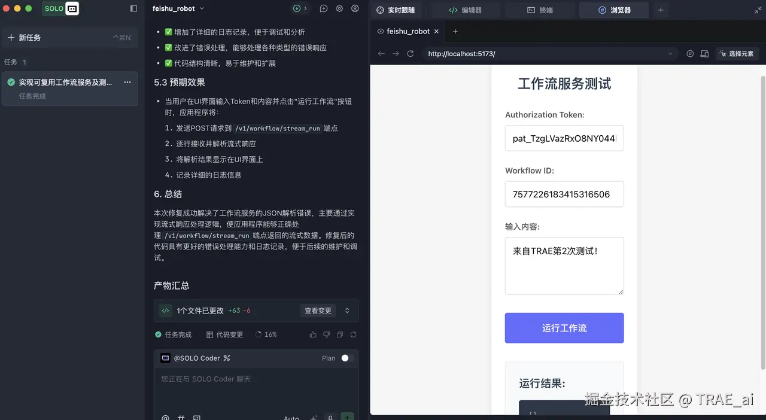
Task: Switch to the 浏览器 tab
Action: pos(615,10)
